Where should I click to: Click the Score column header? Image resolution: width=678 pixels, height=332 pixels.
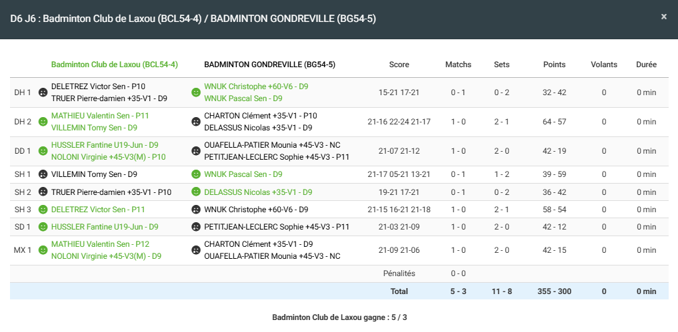coord(399,65)
